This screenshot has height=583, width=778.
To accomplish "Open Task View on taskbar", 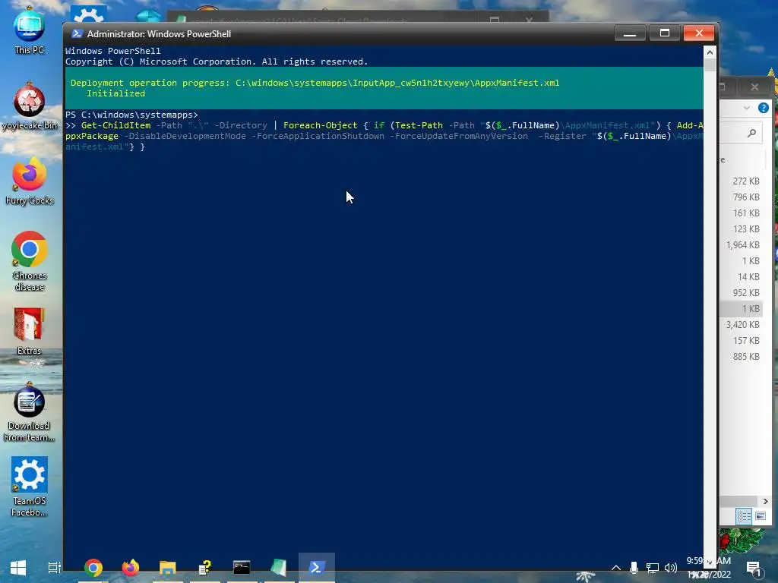I will pos(54,568).
